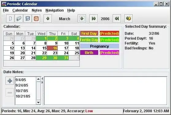
Task: Open the File menu
Action: point(6,10)
